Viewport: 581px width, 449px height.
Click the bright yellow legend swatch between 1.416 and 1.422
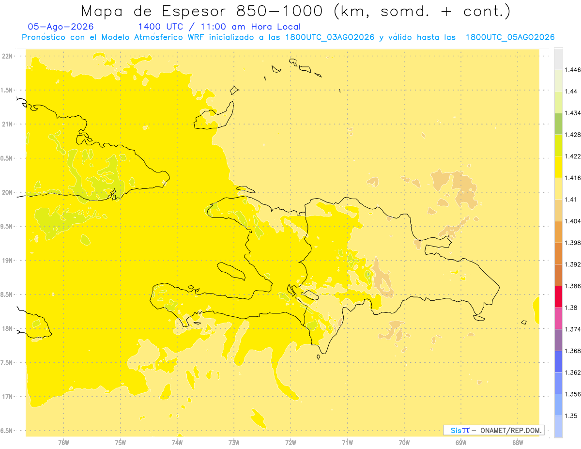[558, 167]
